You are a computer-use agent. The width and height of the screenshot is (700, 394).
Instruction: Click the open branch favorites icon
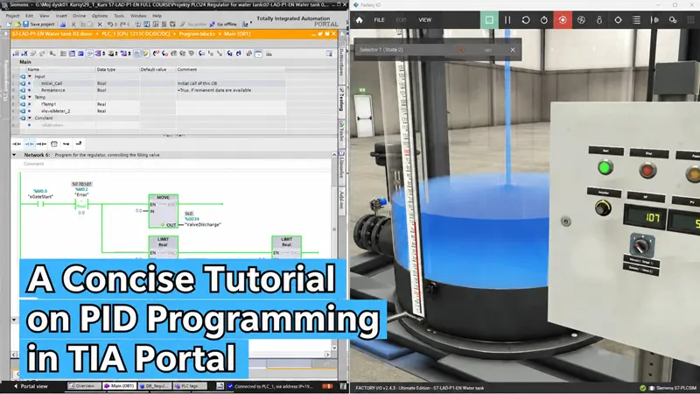pos(66,144)
